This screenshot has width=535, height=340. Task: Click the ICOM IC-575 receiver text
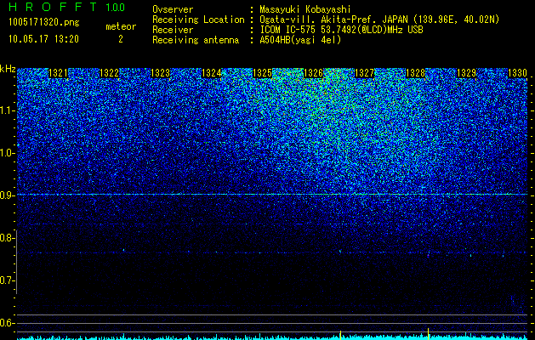click(341, 30)
